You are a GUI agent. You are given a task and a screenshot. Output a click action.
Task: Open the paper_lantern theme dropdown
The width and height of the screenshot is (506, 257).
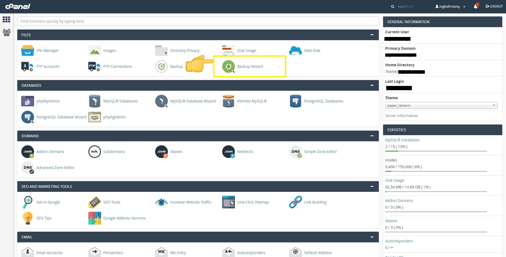click(x=441, y=105)
